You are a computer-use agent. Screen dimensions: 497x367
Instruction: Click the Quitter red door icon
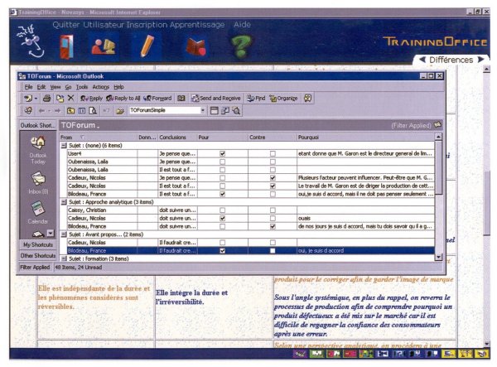point(66,46)
